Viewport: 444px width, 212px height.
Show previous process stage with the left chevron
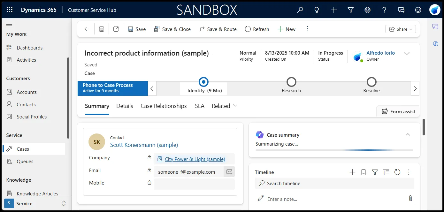[152, 88]
